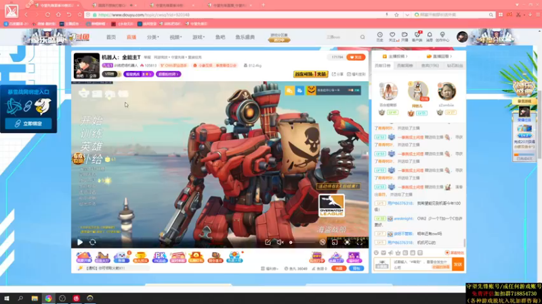Expand the 分类 dropdown menu
This screenshot has width=542, height=304.
point(153,37)
